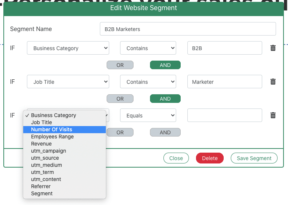288x205 pixels.
Task: Toggle AND below the Business Category row
Action: (165, 65)
